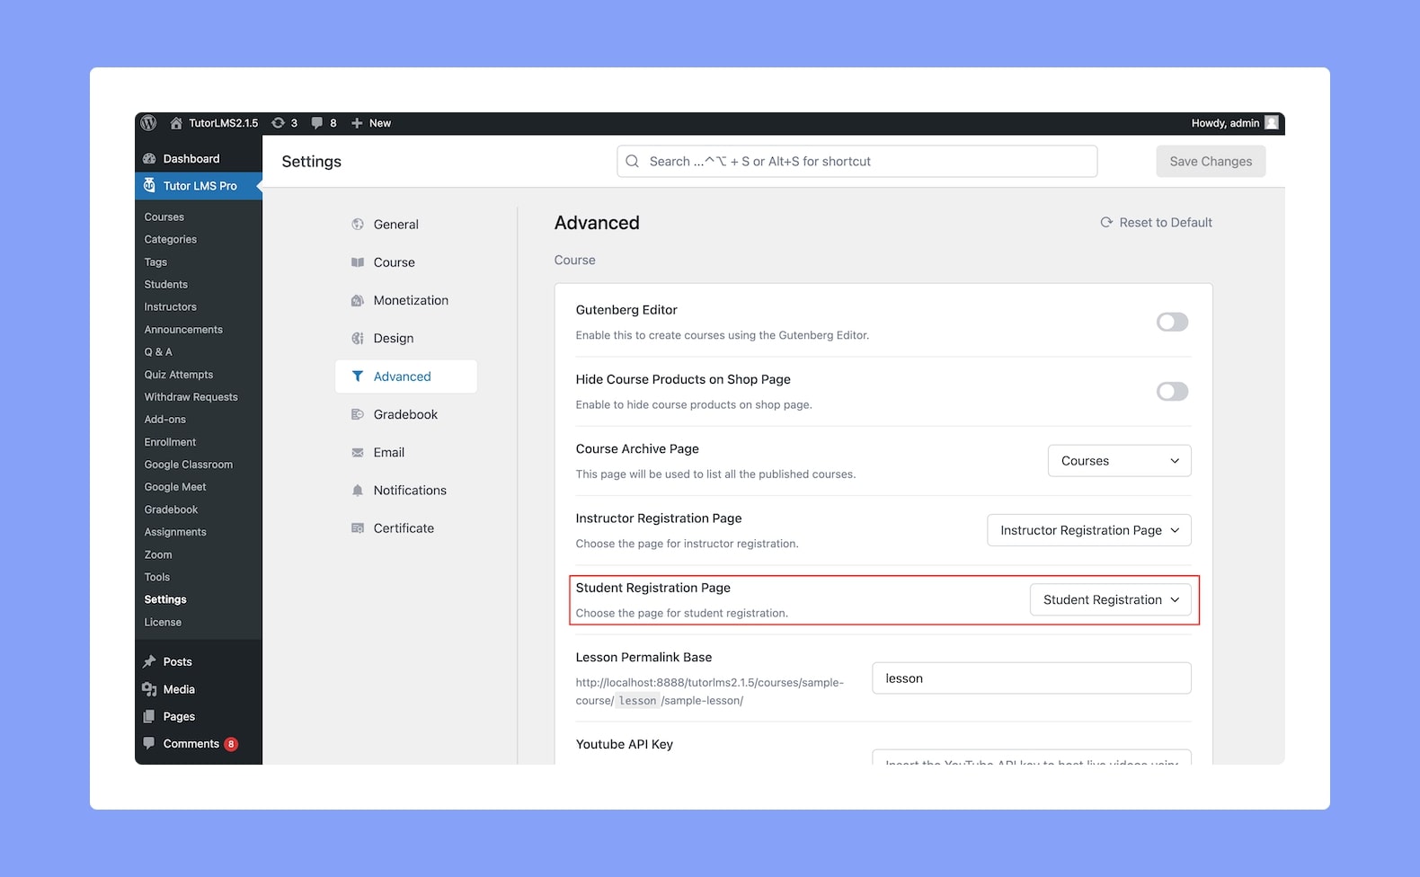Click the Lesson Permalink Base input
The height and width of the screenshot is (877, 1420).
click(1032, 678)
